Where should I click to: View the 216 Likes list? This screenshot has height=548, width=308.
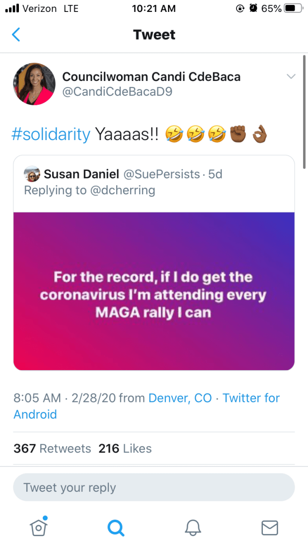pos(125,449)
